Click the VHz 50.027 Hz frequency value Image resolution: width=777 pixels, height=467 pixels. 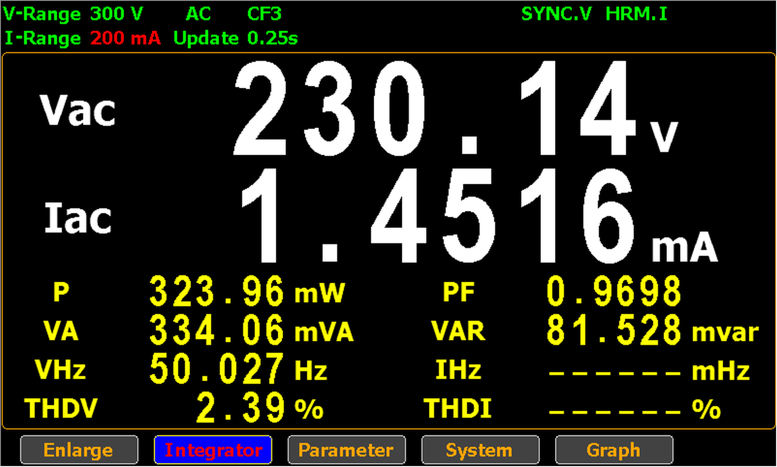click(x=216, y=370)
